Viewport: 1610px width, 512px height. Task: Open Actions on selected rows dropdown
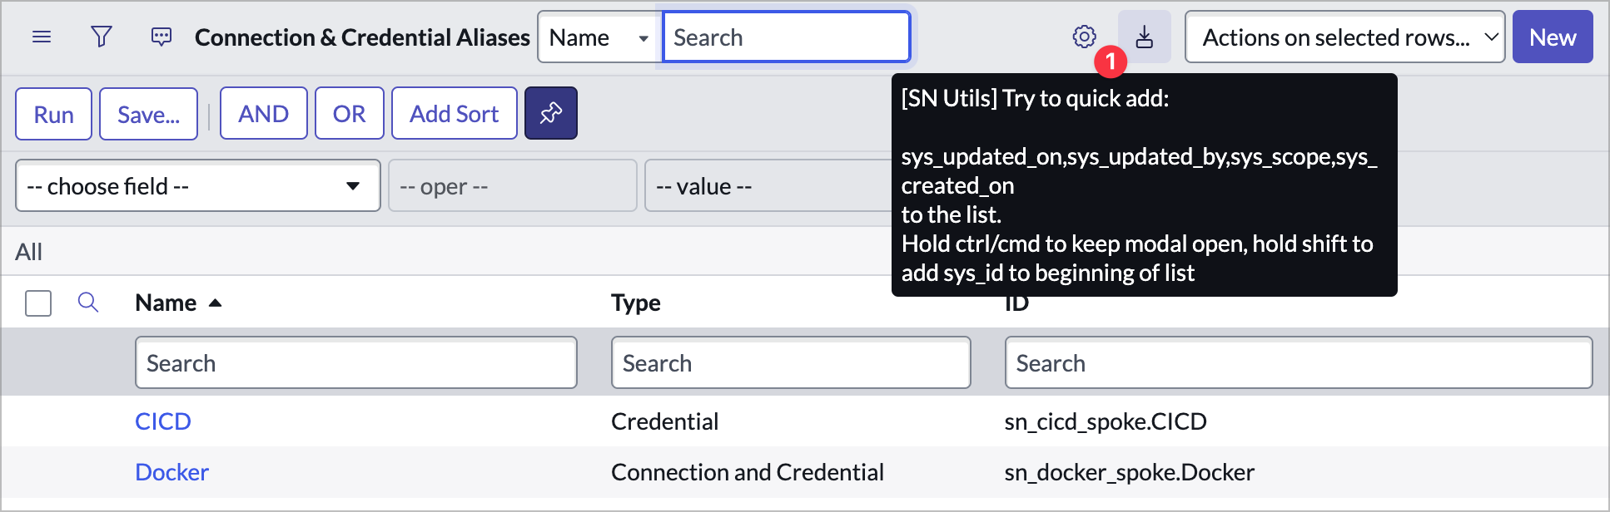click(1344, 37)
